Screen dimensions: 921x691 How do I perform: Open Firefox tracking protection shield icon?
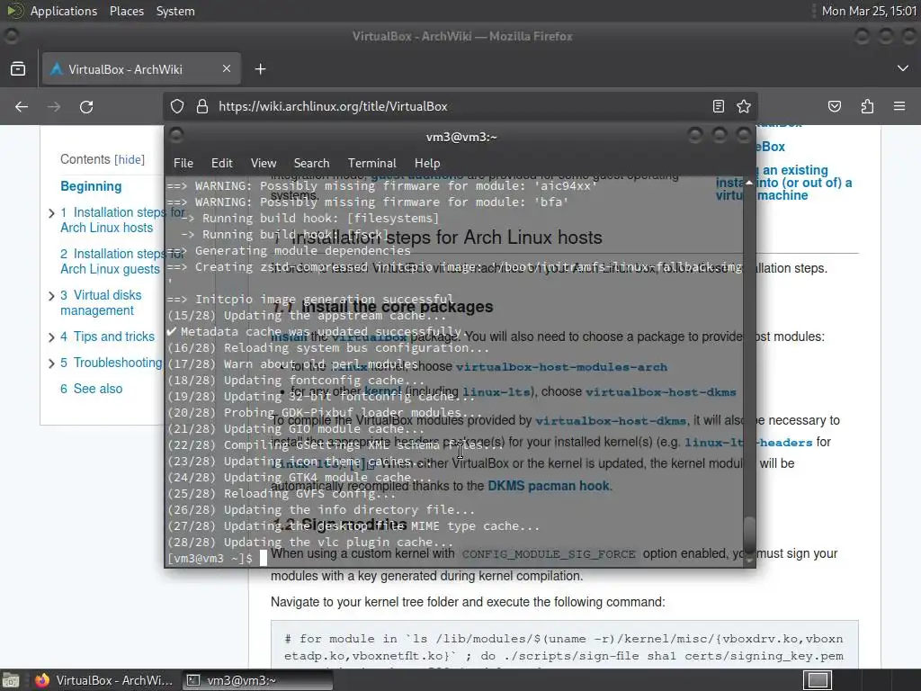[177, 106]
